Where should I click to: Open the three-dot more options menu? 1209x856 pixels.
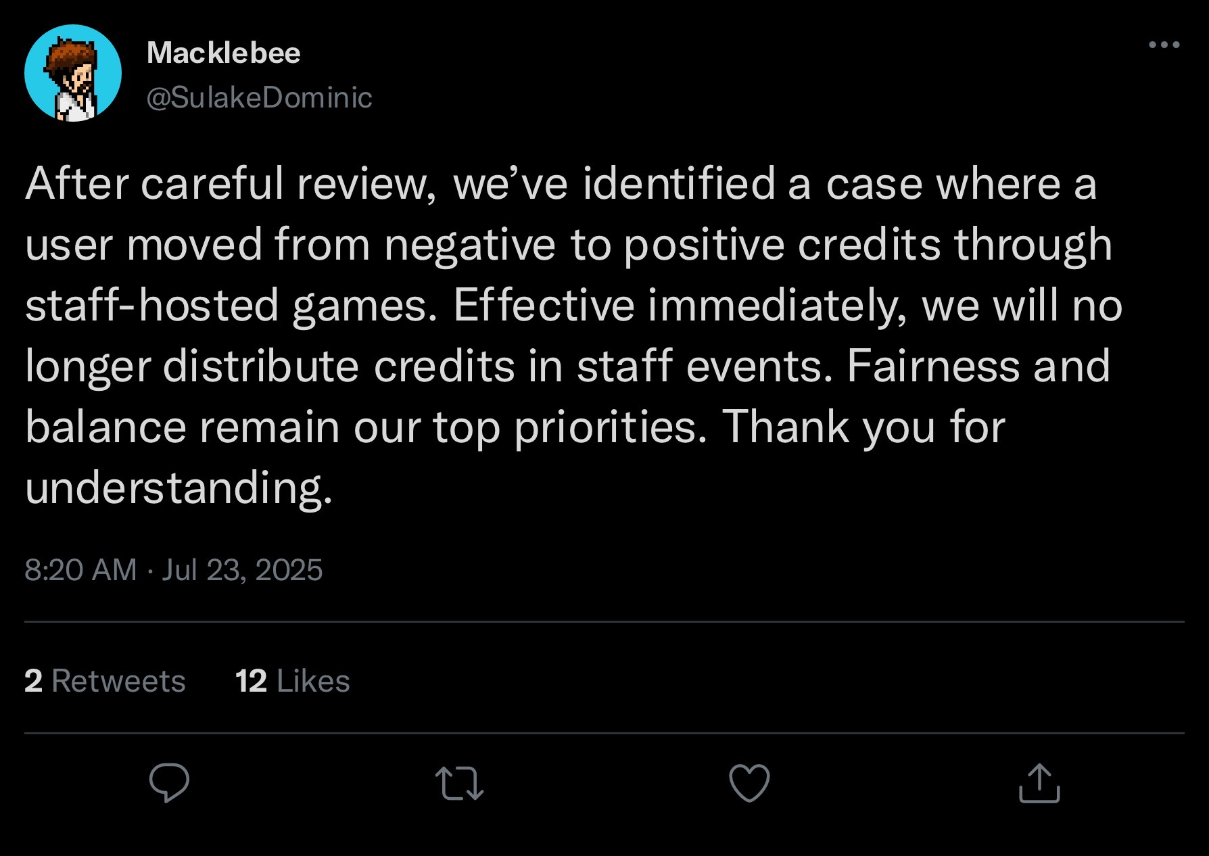pyautogui.click(x=1164, y=45)
